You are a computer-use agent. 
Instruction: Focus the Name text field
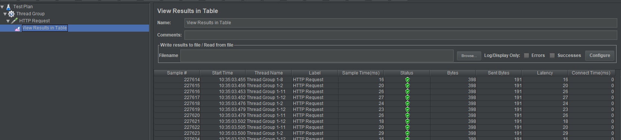[401, 23]
